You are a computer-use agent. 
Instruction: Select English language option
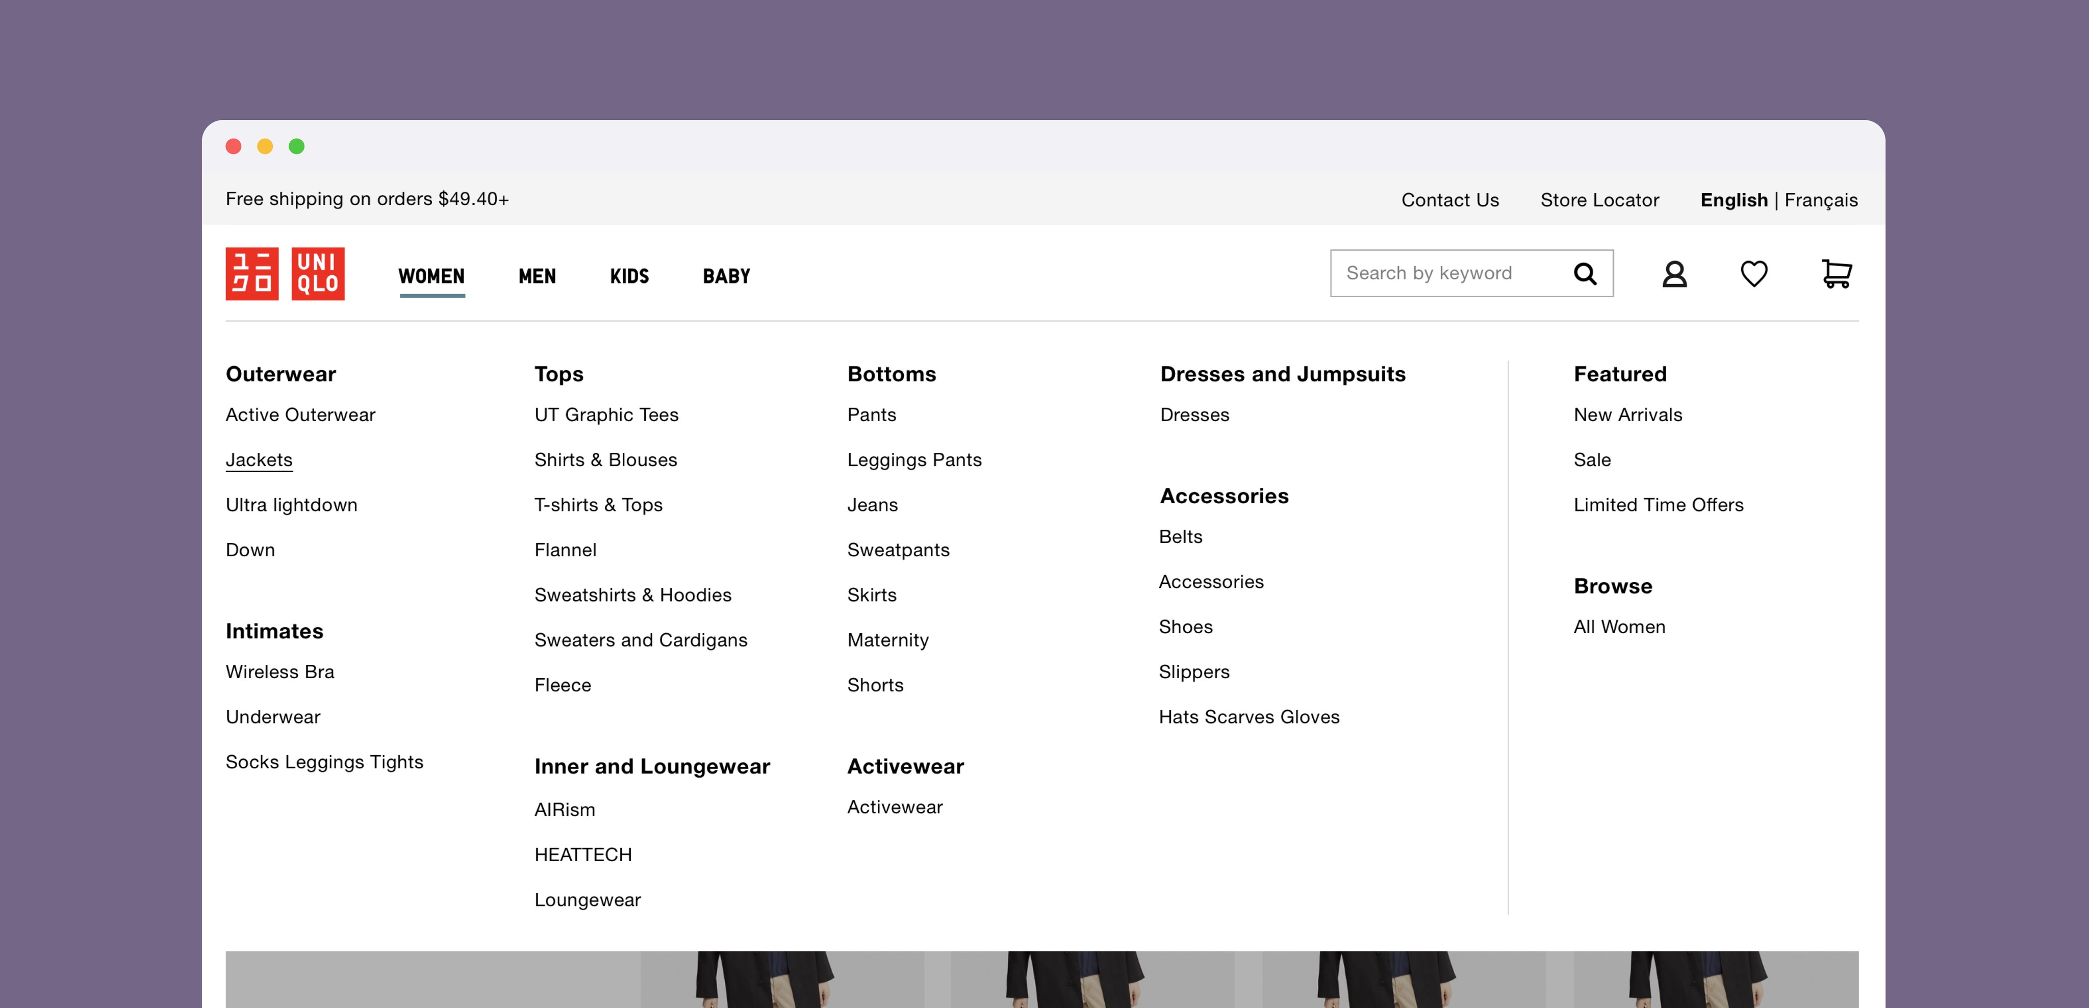pos(1733,200)
